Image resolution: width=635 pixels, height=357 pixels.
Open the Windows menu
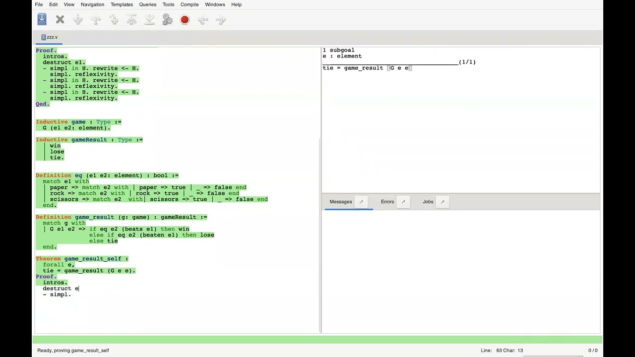(x=215, y=4)
